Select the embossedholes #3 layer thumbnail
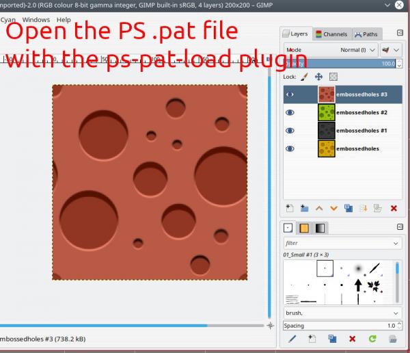 327,94
